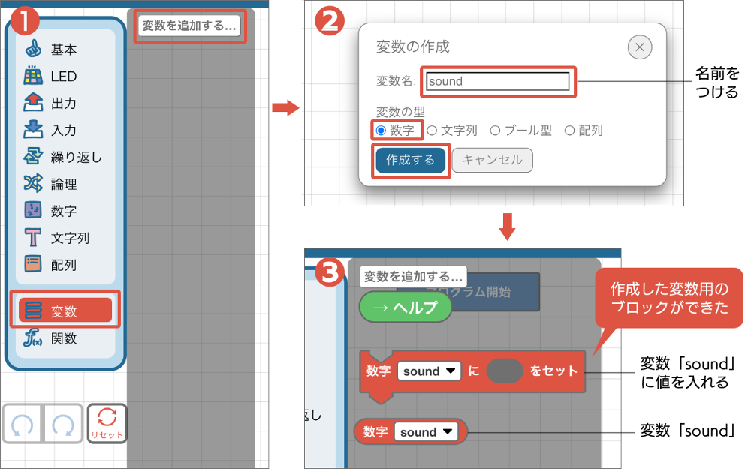Click the LED menu label
Image resolution: width=751 pixels, height=469 pixels.
click(64, 76)
